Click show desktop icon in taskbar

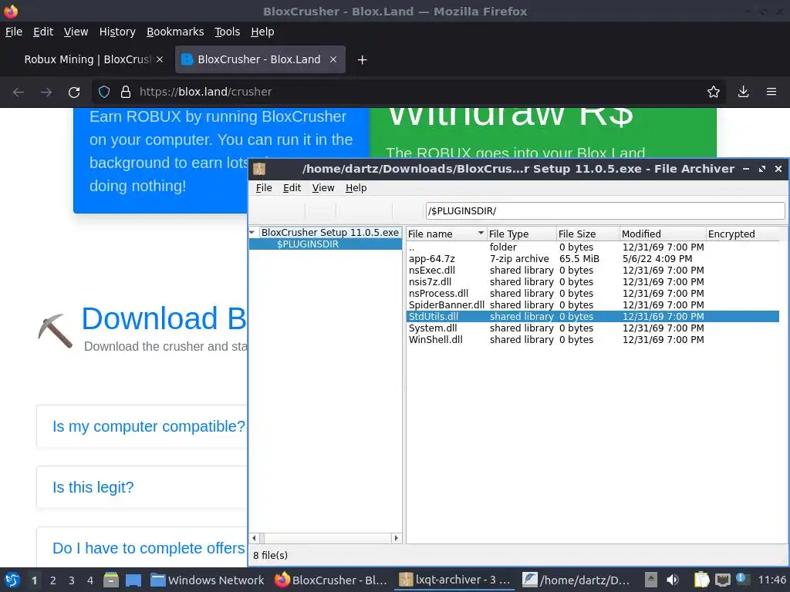[x=133, y=580]
